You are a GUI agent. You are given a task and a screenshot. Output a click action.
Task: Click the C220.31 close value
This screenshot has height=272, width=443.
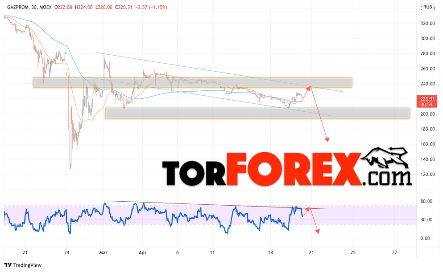coord(124,7)
